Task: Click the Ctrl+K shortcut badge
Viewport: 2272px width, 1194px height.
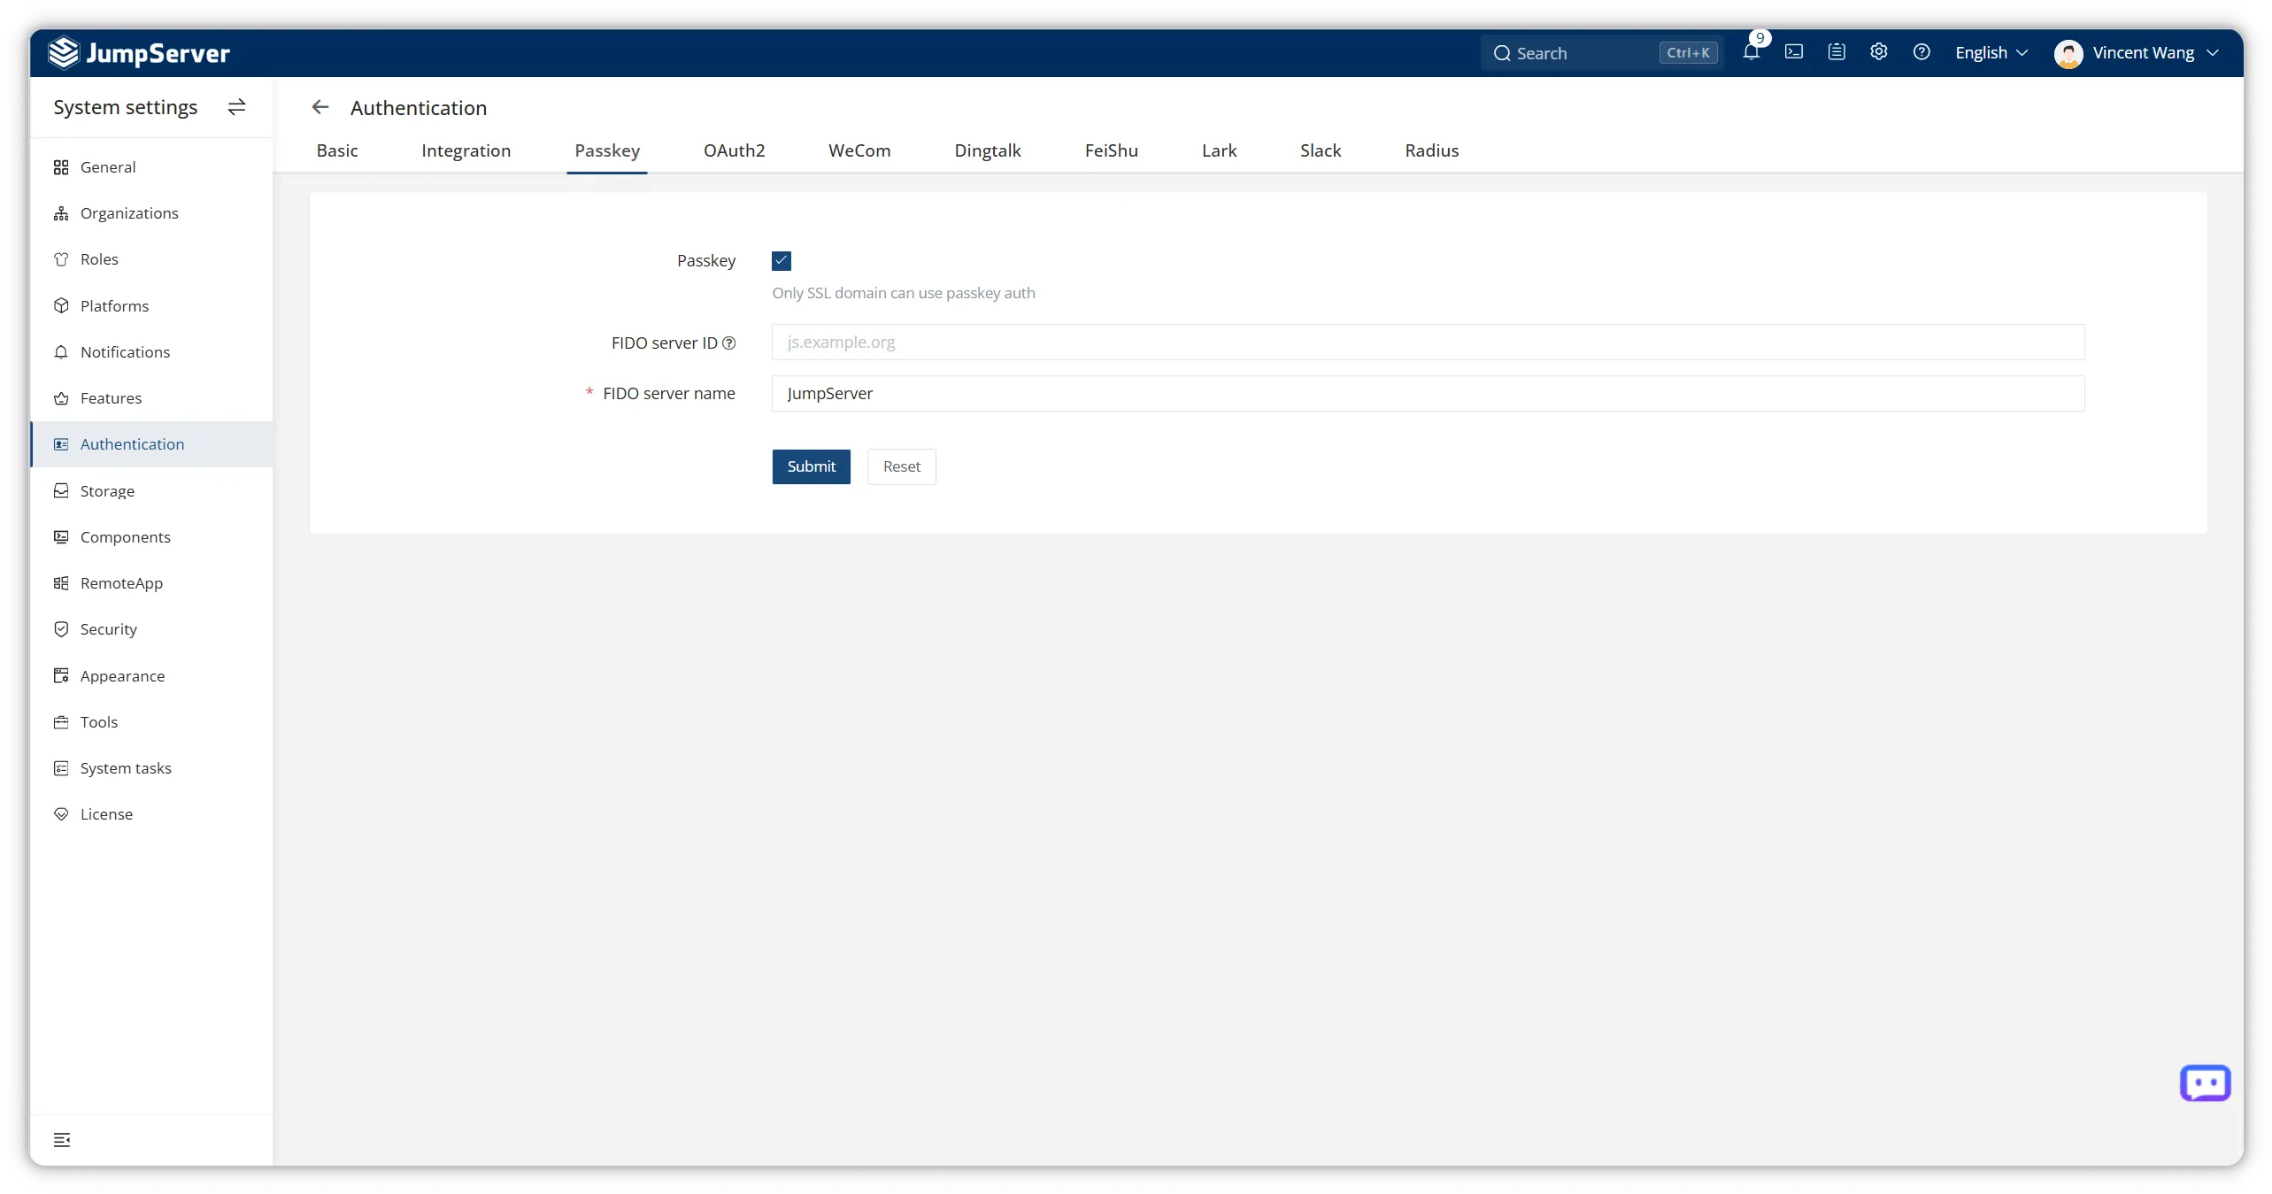Action: [x=1688, y=53]
